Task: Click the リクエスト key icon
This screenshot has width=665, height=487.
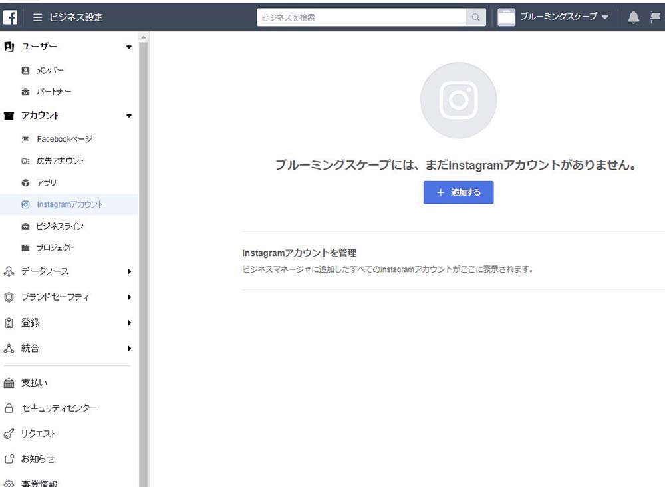Action: point(9,434)
